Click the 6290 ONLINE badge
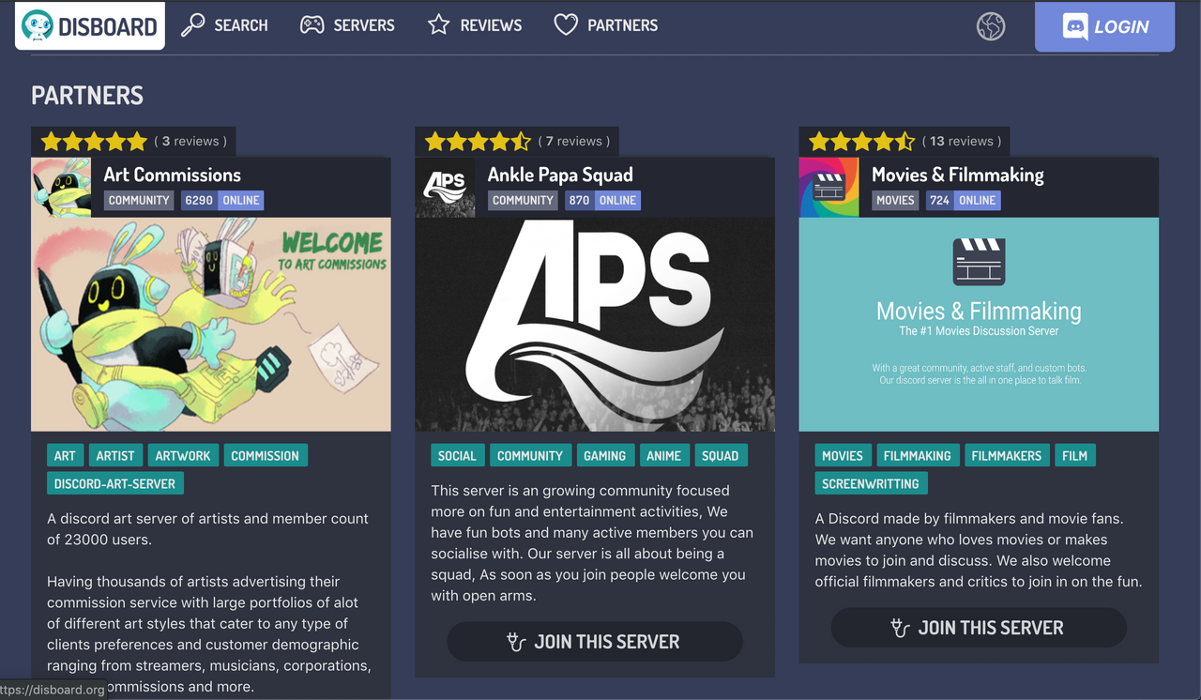This screenshot has height=700, width=1201. (221, 200)
